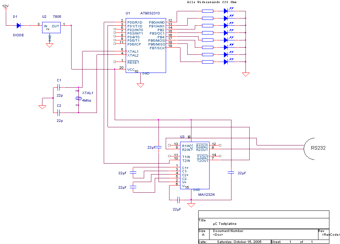This screenshot has width=340, height=244.
Task: Select the D1 diode symbol
Action: 18,26
